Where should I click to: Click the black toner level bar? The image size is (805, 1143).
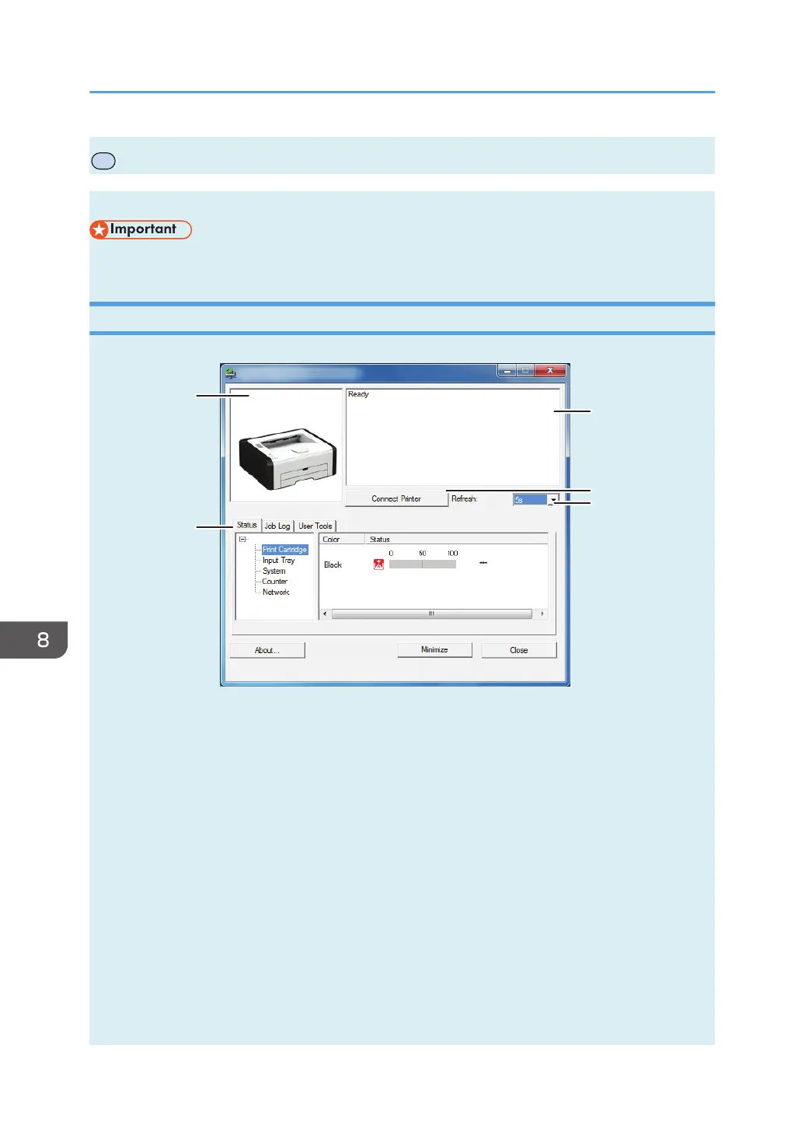[422, 565]
